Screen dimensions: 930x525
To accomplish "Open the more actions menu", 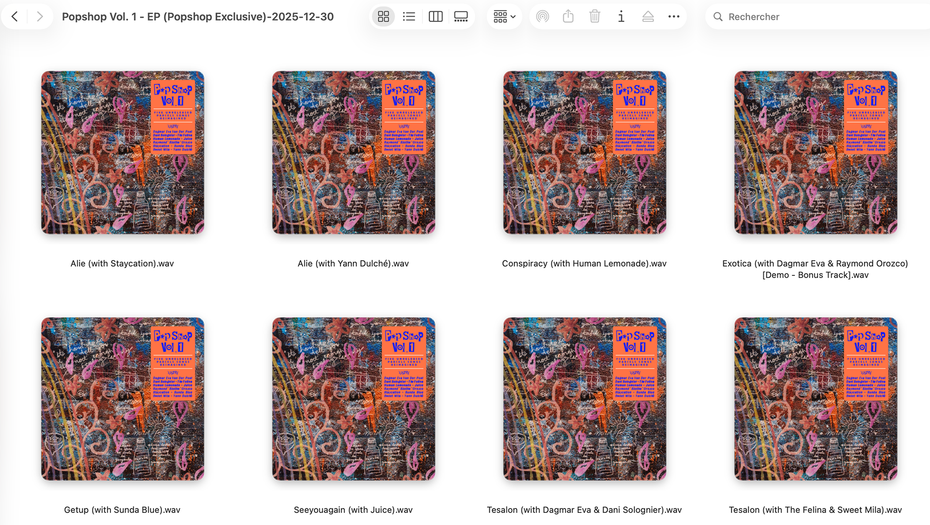I will point(674,16).
